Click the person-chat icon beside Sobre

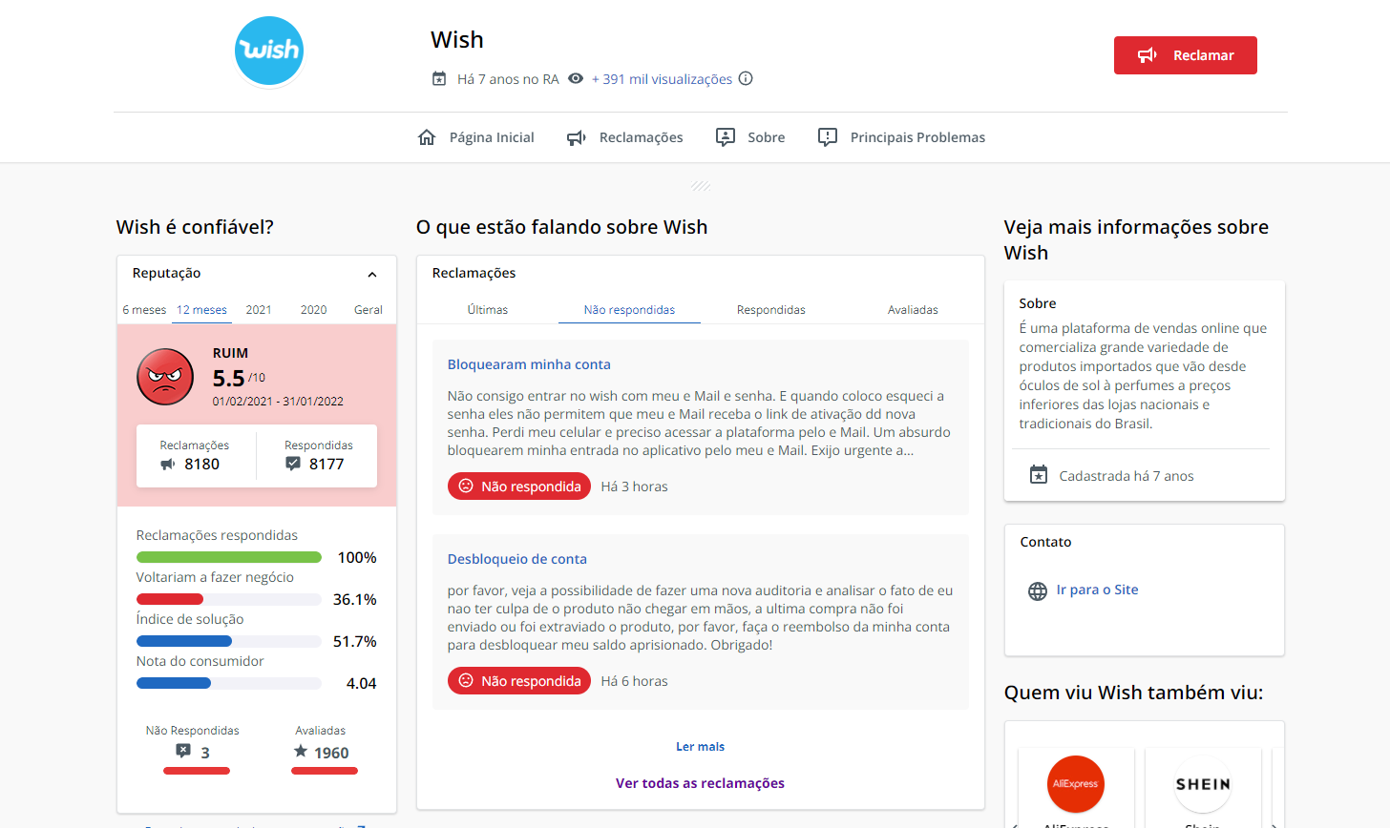[x=726, y=137]
